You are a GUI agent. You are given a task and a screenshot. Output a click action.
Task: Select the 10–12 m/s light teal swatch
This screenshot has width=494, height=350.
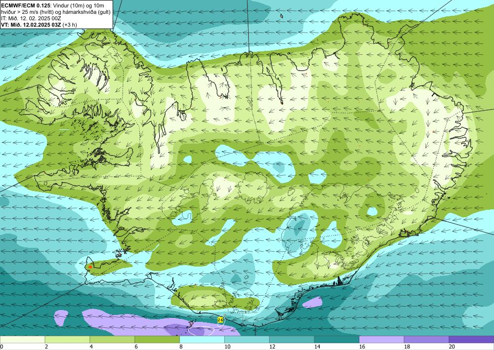click(x=247, y=340)
